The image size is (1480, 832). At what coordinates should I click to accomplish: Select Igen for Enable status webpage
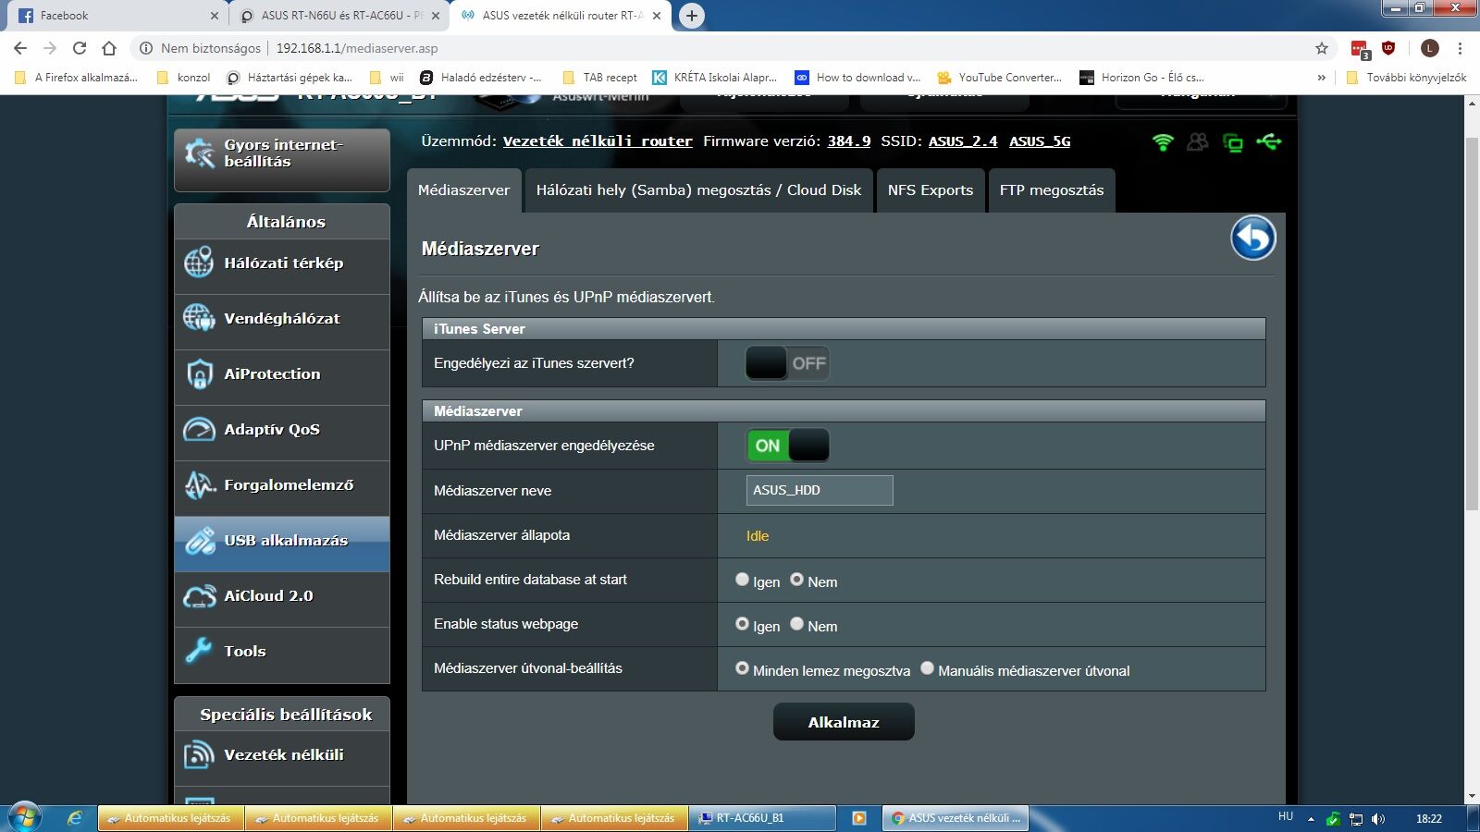(742, 624)
